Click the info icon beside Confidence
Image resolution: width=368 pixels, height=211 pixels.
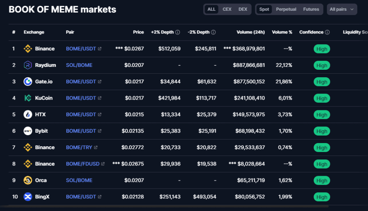click(327, 32)
